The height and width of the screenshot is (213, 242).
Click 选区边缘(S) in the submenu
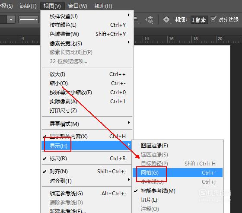tap(178, 155)
